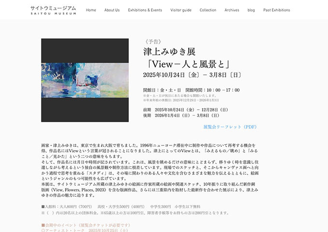Click the ■会期中のイベント heading

pyautogui.click(x=85, y=225)
